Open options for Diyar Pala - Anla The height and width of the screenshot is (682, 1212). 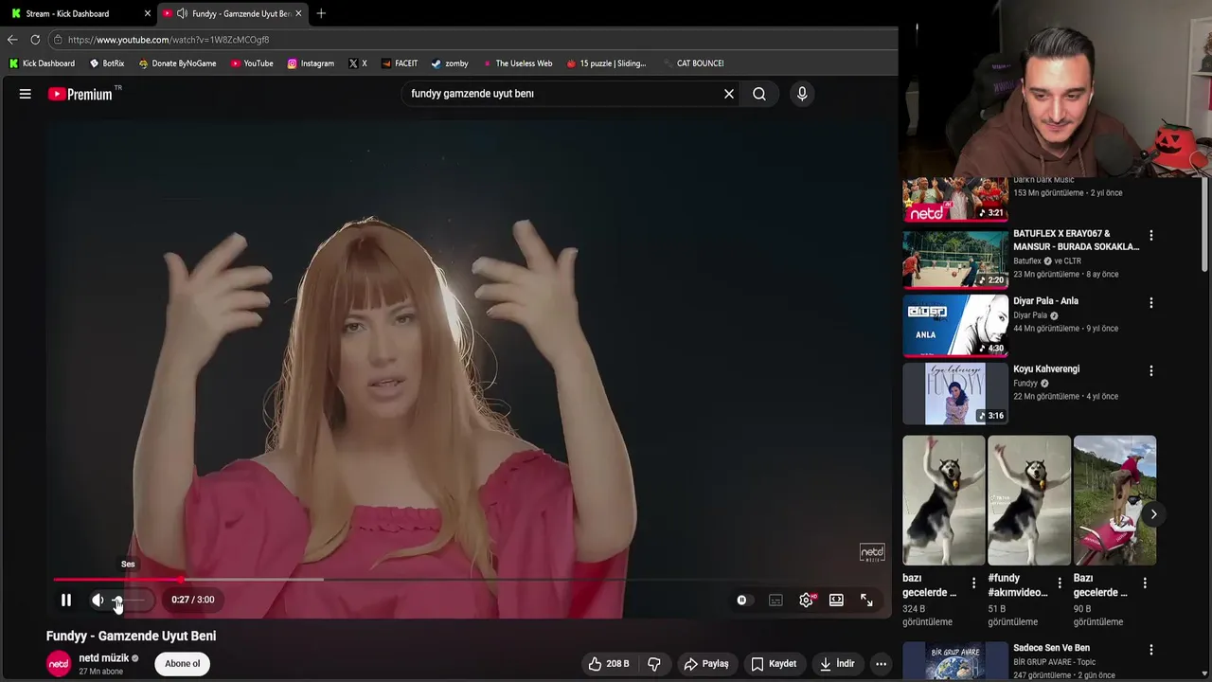pyautogui.click(x=1151, y=303)
